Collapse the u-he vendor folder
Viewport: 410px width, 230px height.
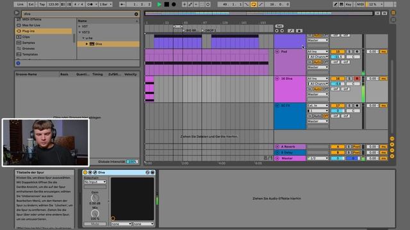(x=83, y=38)
